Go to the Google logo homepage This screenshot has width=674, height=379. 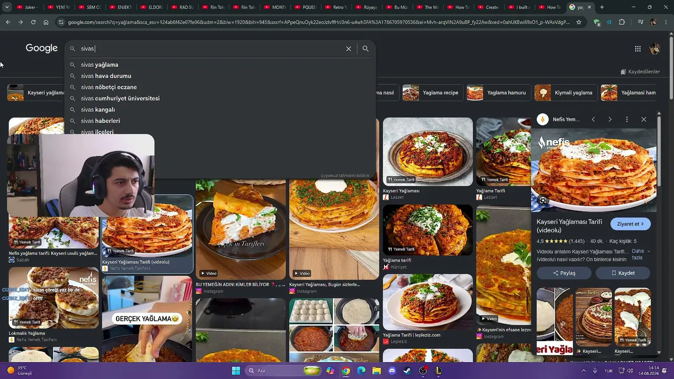click(42, 48)
